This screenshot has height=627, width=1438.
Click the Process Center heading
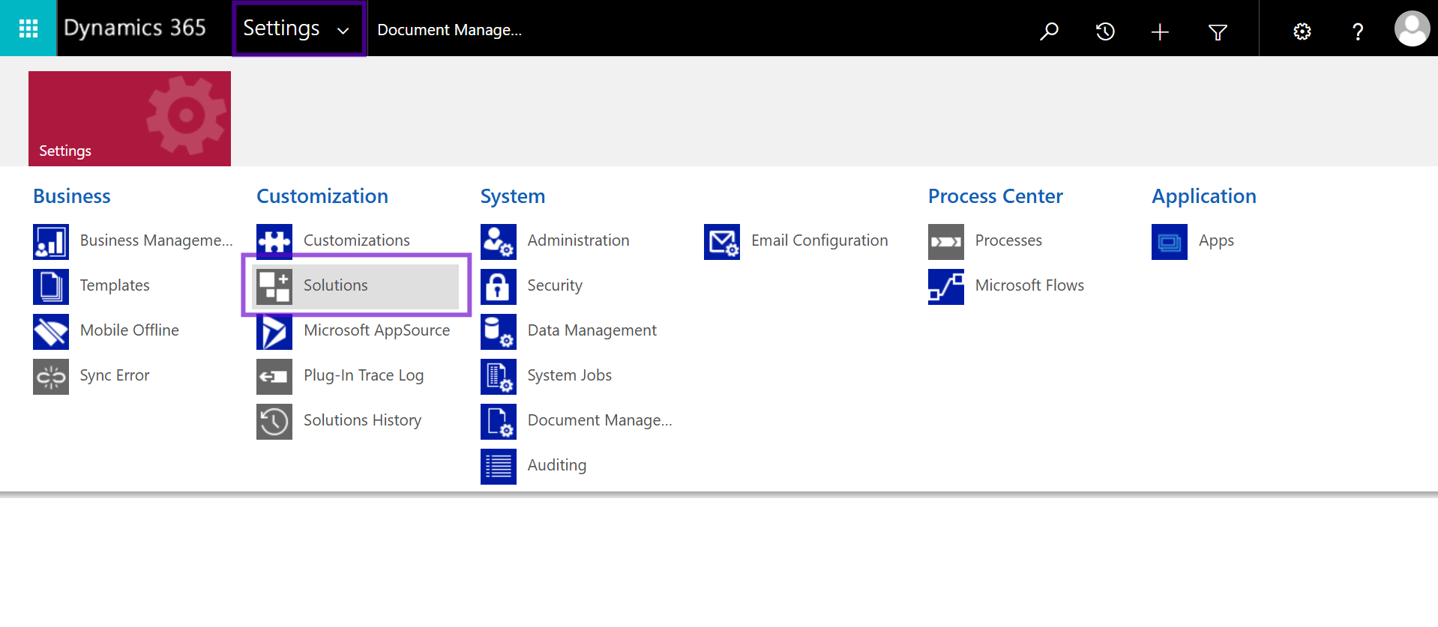coord(996,196)
